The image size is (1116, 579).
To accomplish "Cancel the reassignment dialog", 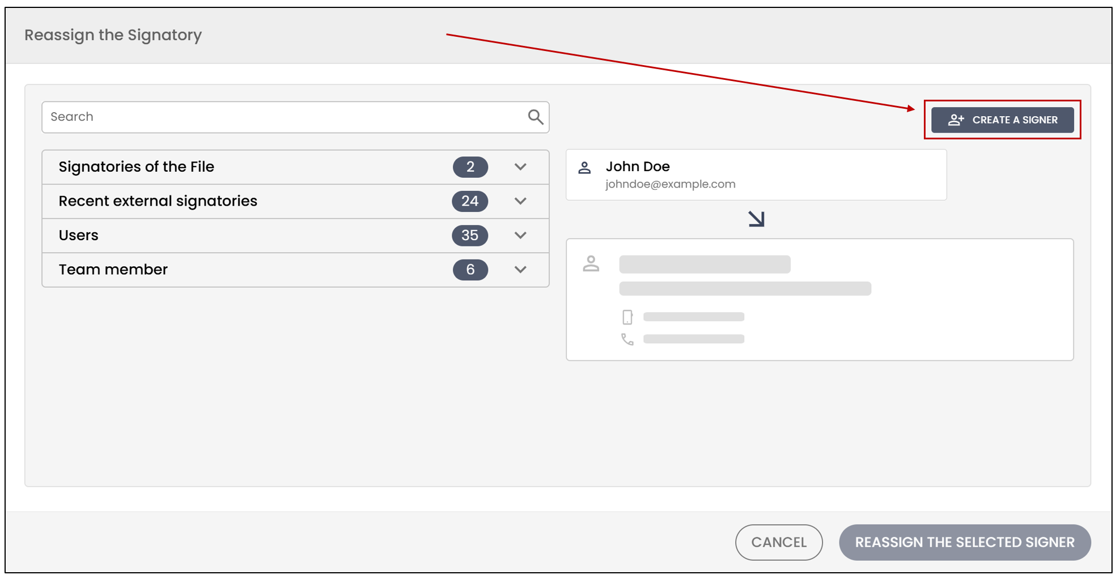I will tap(779, 542).
